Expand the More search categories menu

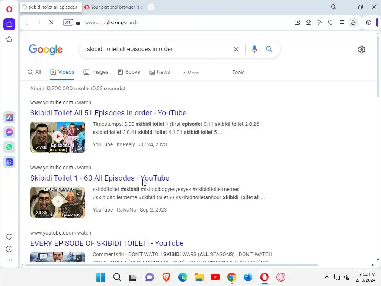coord(191,73)
